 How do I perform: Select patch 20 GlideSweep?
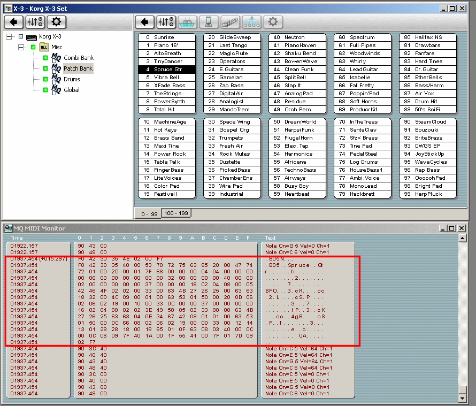point(232,37)
